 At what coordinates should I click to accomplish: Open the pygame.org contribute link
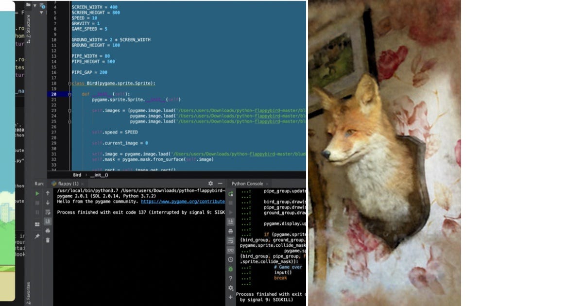click(x=183, y=201)
